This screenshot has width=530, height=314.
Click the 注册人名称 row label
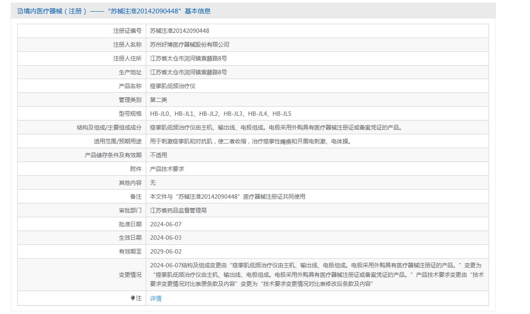coord(127,44)
